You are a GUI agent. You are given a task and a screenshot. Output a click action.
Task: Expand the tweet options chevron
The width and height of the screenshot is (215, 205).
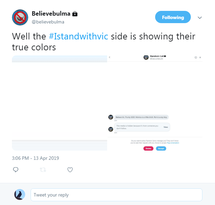(200, 18)
